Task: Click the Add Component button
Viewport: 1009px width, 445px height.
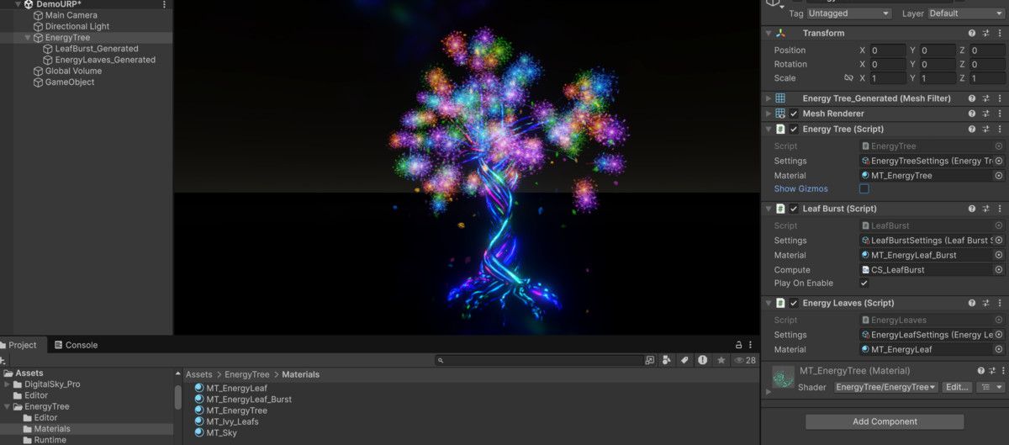Action: click(884, 421)
